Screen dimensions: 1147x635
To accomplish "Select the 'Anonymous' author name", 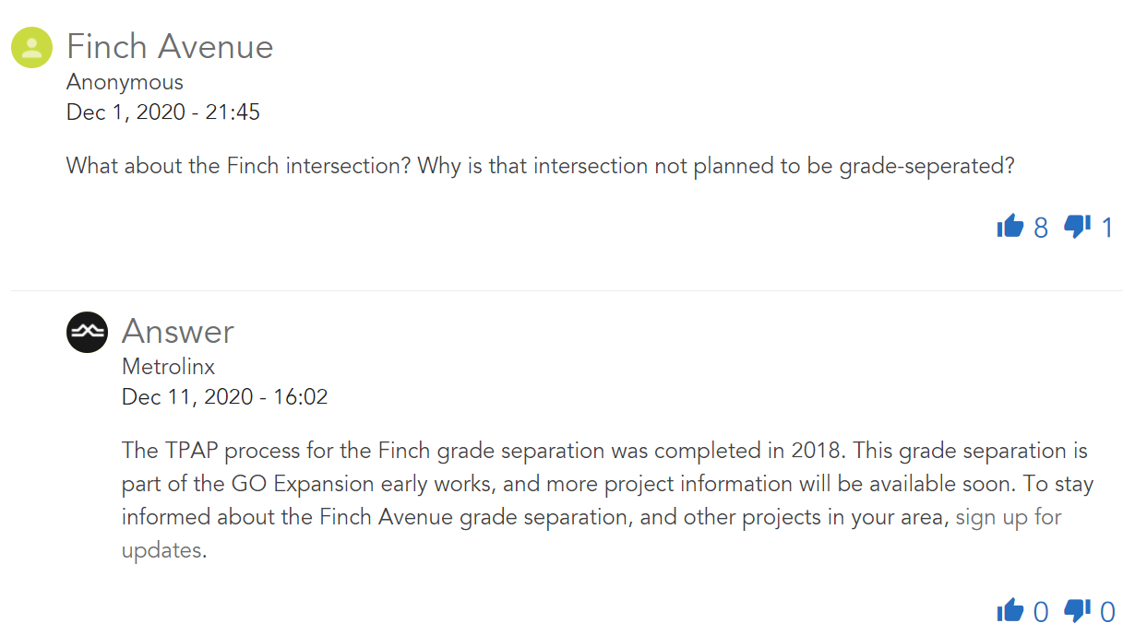I will [125, 82].
